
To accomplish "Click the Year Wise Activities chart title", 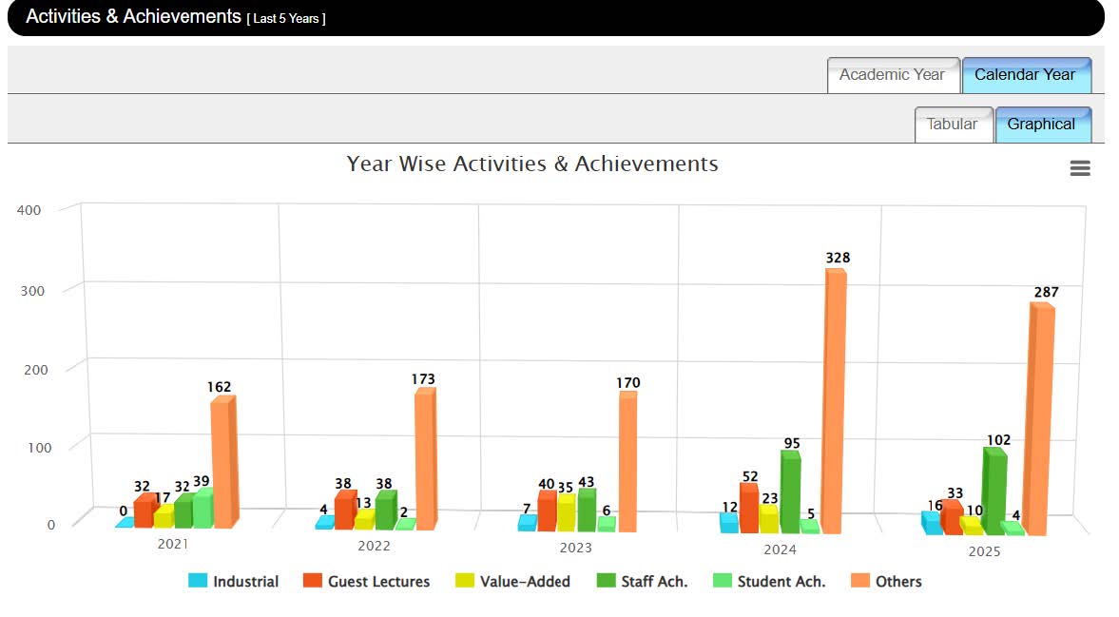I will [x=532, y=164].
